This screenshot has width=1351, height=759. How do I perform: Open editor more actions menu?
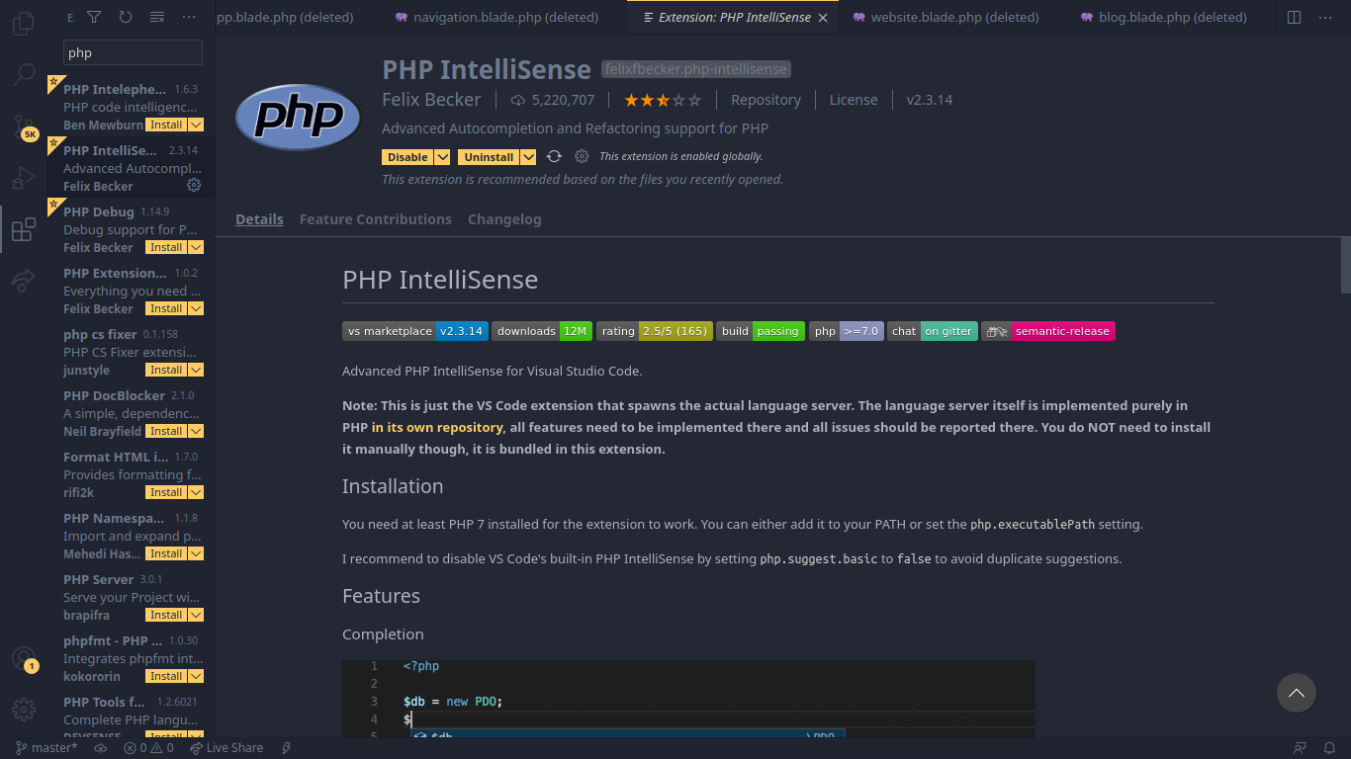pyautogui.click(x=1325, y=17)
